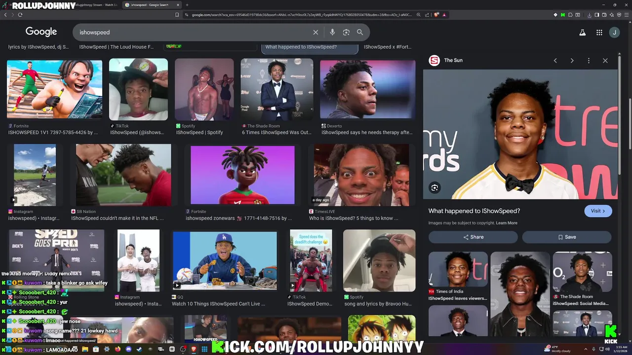Screen dimensions: 632x355
Task: Open the browser hamburger main menu
Action: point(627,15)
